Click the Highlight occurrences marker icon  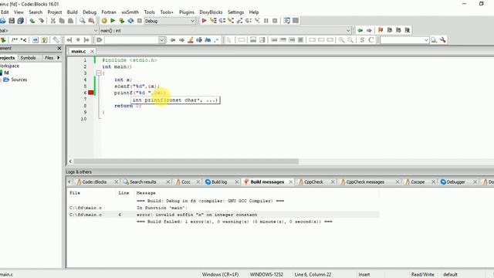click(191, 40)
